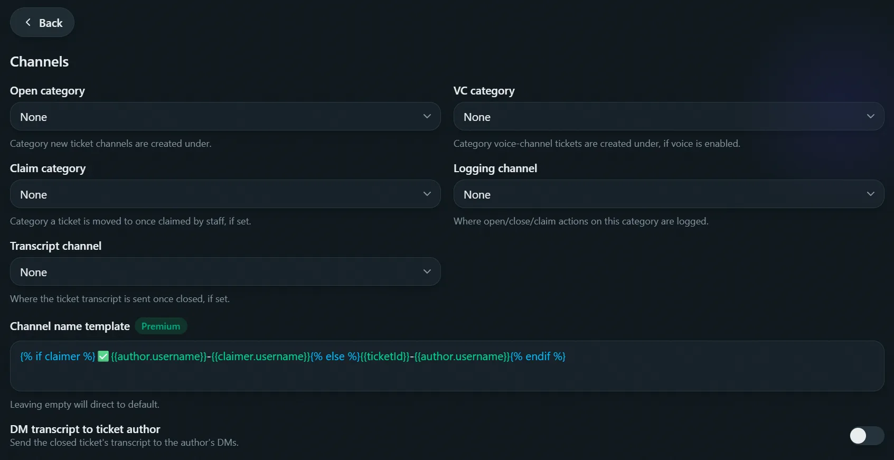
Task: Click the Premium badge
Action: tap(161, 326)
